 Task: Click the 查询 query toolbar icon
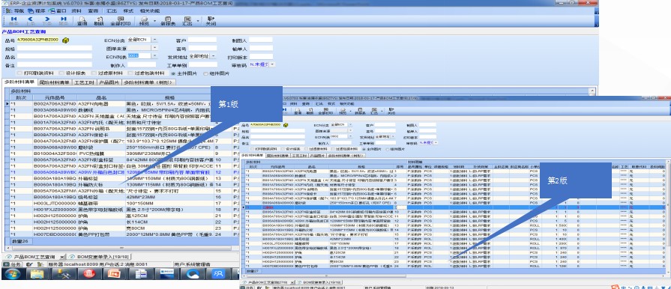tap(82, 20)
